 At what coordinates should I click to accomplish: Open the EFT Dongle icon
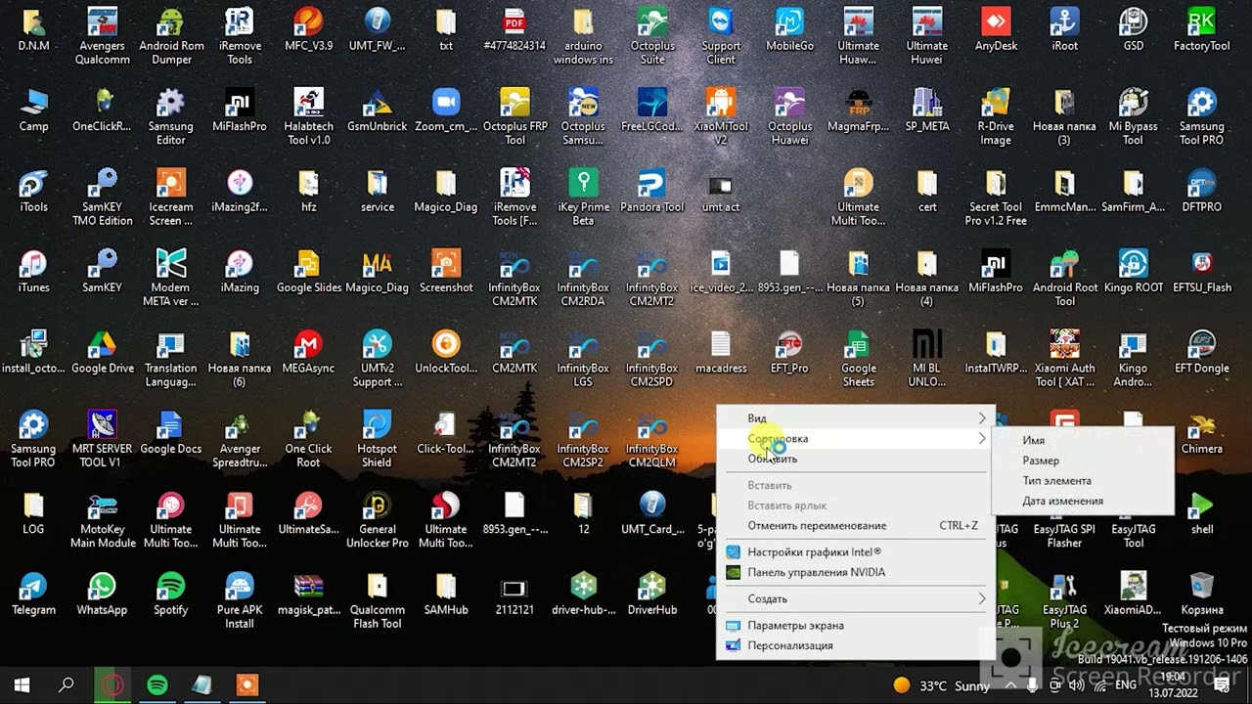pos(1201,351)
